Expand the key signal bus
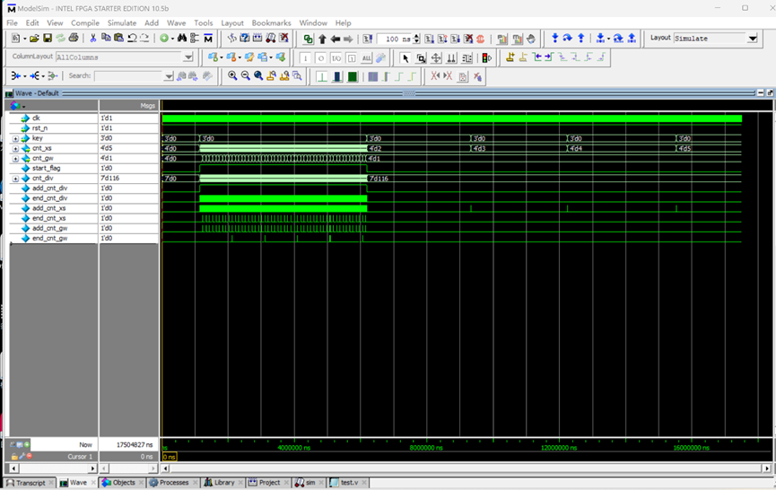 (x=15, y=138)
